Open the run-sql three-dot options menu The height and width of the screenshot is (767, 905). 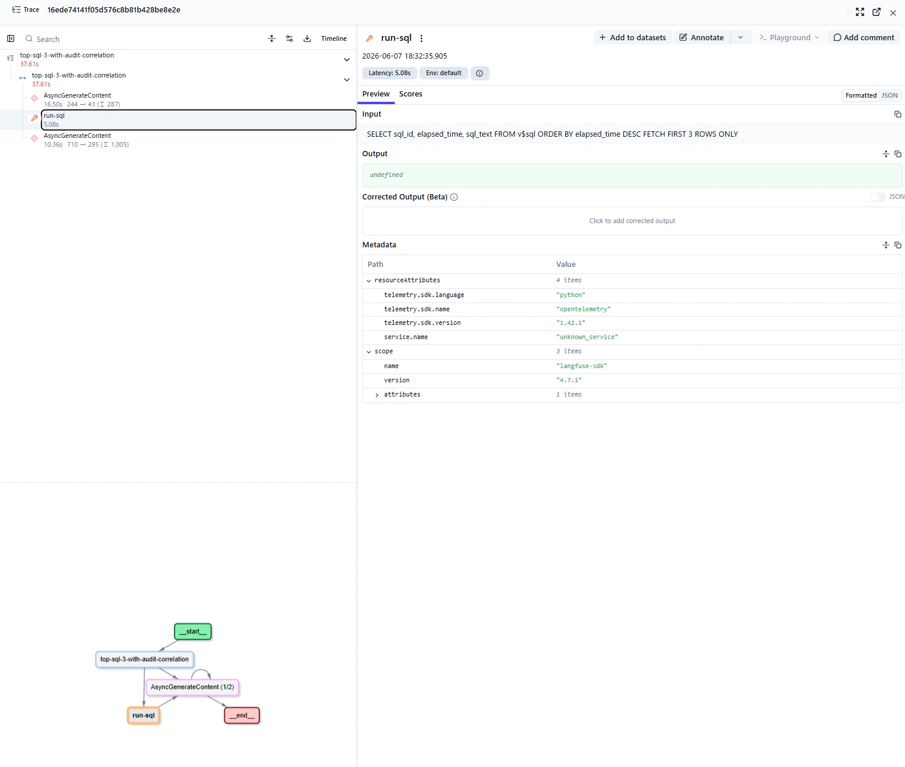[421, 38]
